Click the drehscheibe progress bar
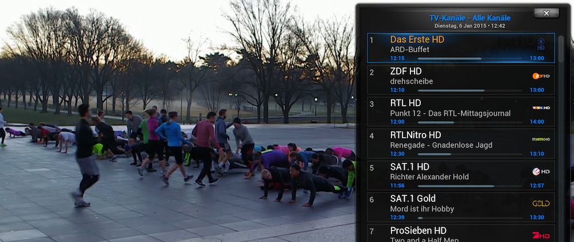Viewport: 574px width, 242px height. coord(470,90)
